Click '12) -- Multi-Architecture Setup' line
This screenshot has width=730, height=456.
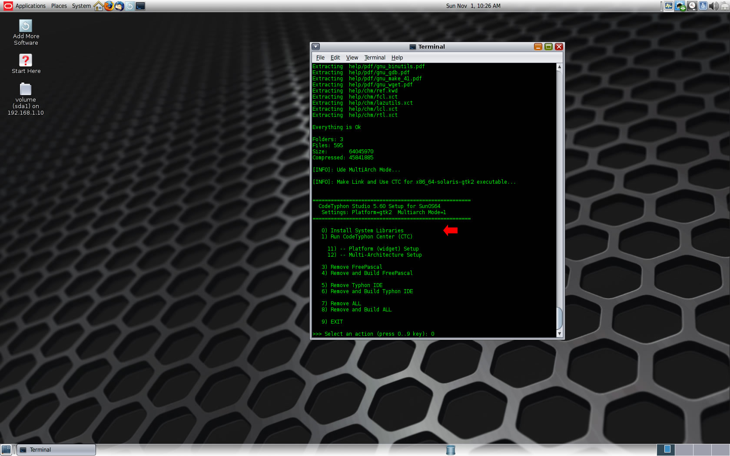pos(375,255)
